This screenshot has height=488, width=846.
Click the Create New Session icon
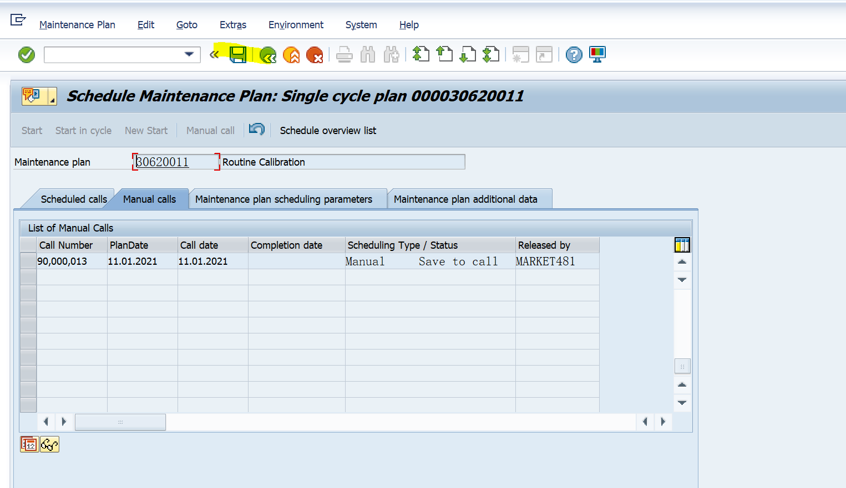pos(520,54)
